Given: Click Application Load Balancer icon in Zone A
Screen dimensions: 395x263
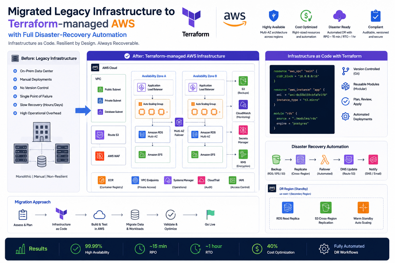Looking at the screenshot, I should [141, 87].
